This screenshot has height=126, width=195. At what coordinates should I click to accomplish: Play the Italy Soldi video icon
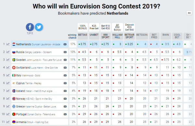(65, 75)
